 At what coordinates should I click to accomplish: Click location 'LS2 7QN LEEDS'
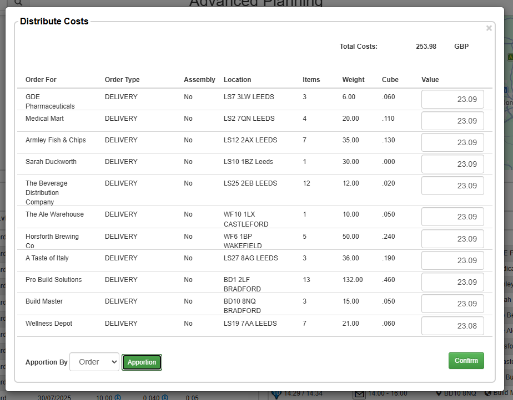tap(249, 119)
